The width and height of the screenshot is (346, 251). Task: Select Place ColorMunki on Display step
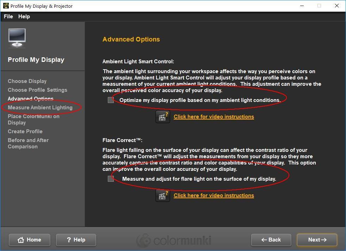[33, 119]
